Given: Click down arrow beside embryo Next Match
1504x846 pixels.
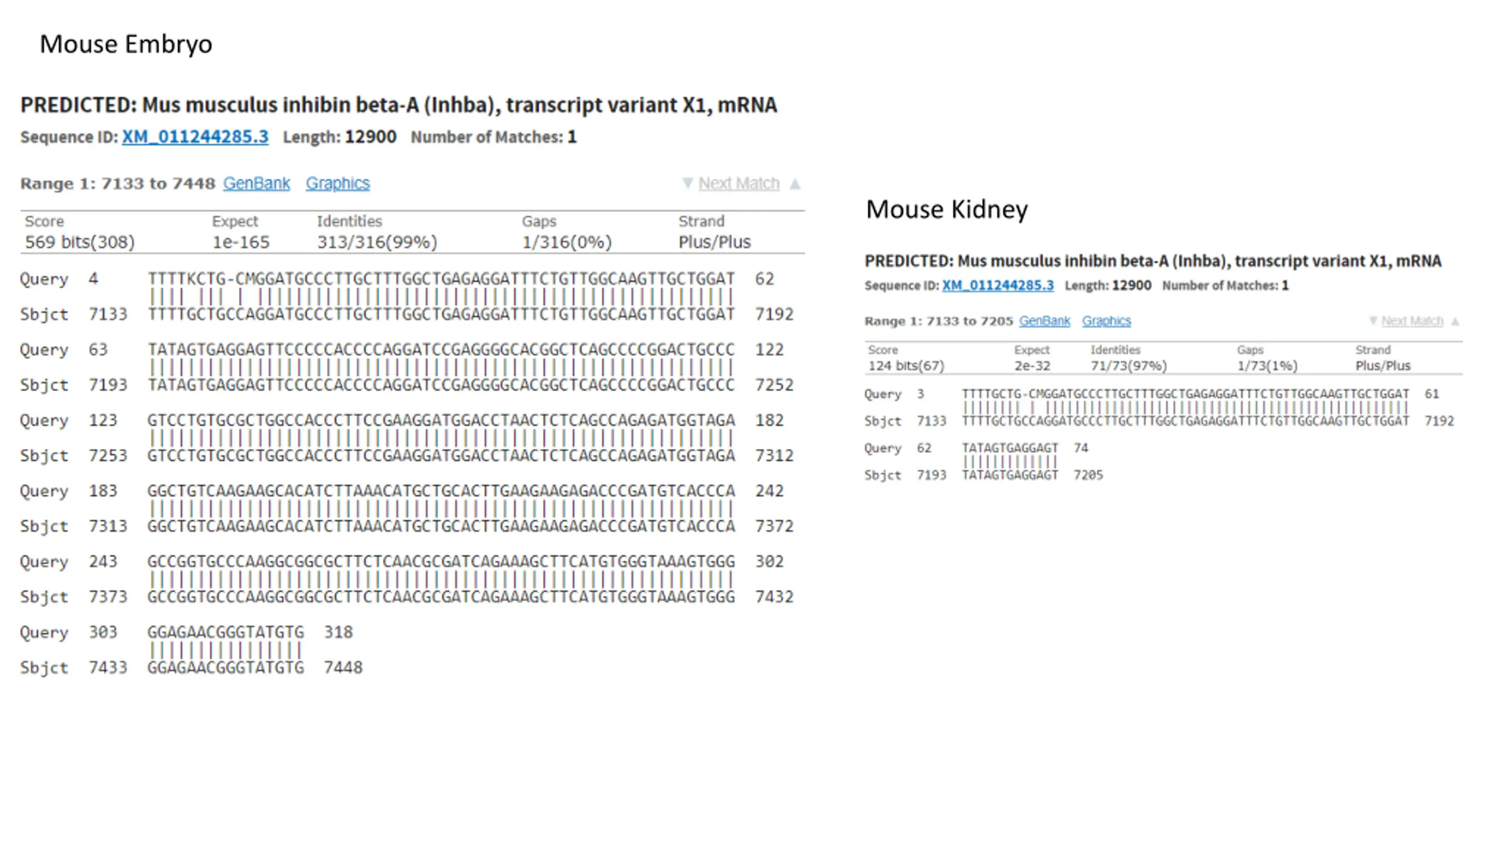Looking at the screenshot, I should [687, 183].
